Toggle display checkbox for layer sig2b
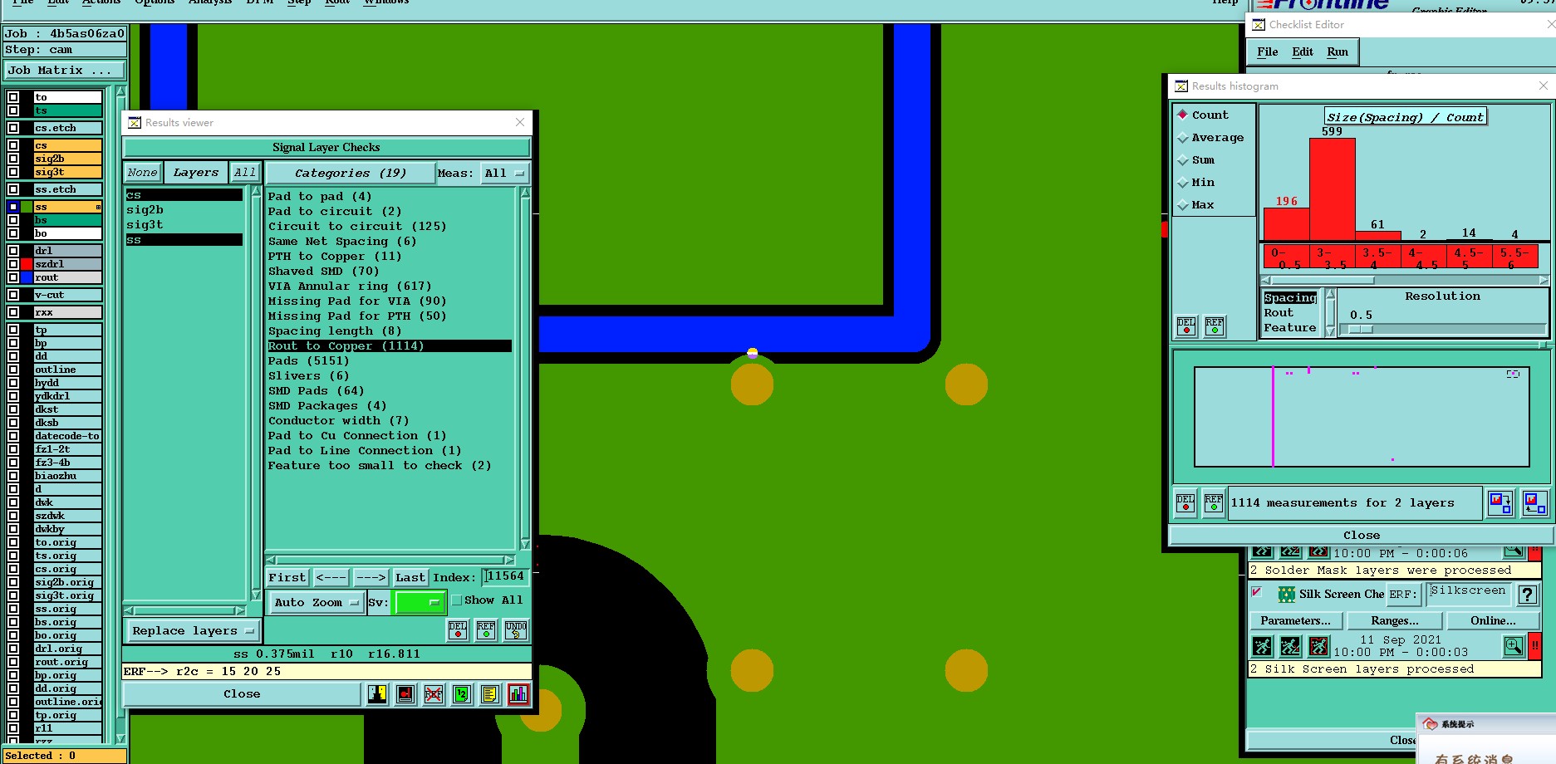Viewport: 1556px width, 764px height. (x=13, y=159)
